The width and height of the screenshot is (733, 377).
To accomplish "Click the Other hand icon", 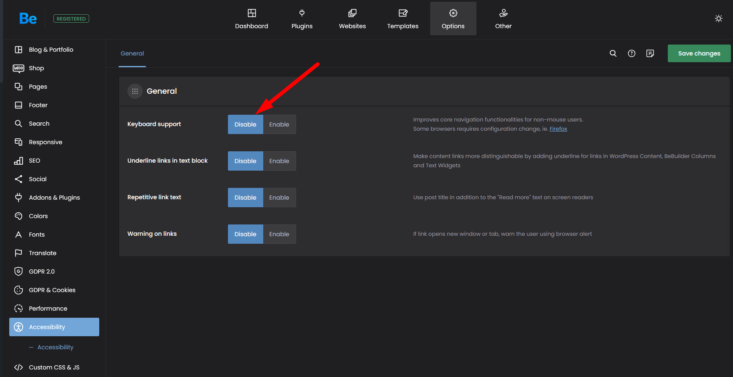I will (503, 13).
